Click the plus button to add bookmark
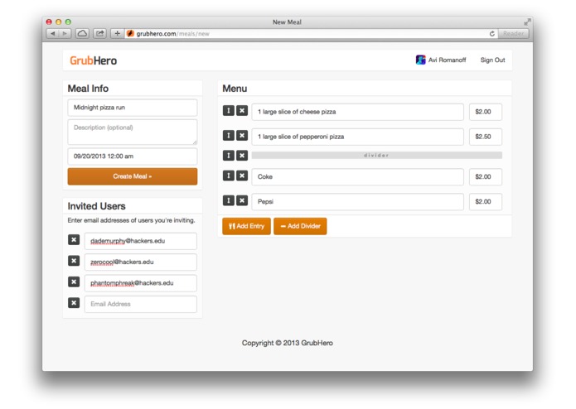 117,33
